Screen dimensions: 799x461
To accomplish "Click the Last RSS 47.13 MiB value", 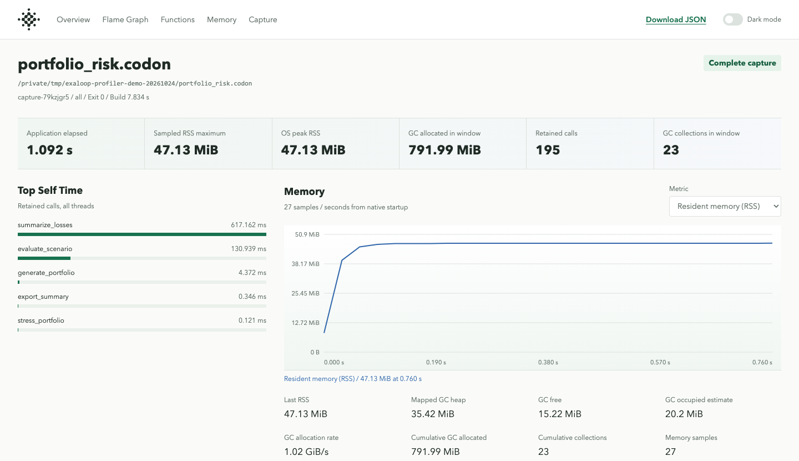I will (306, 414).
